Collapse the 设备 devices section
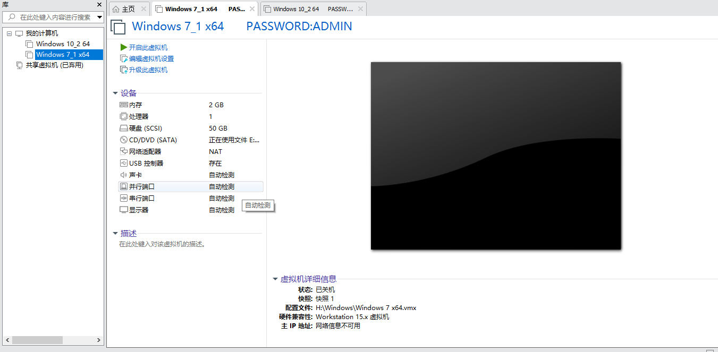718x352 pixels. click(x=115, y=93)
